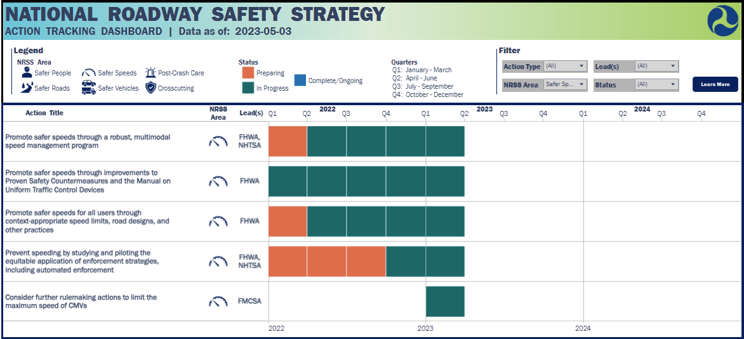This screenshot has height=339, width=744.
Task: Click the Safer Speeds speedometer legend icon
Action: coord(88,73)
